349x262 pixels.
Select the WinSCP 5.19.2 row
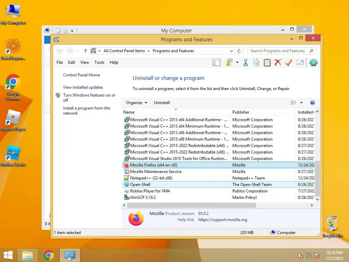click(219, 198)
